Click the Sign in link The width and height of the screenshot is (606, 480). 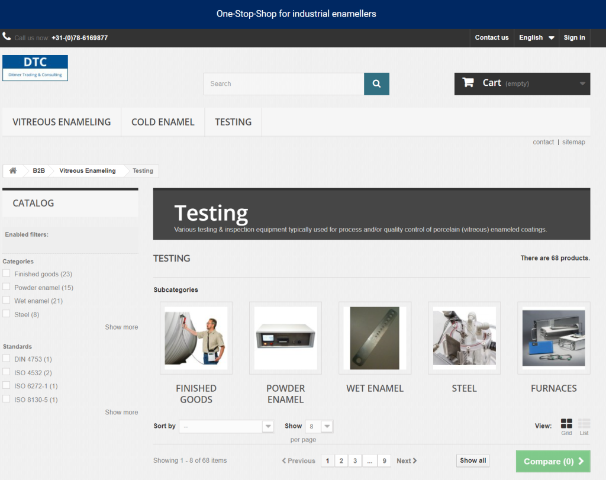(x=574, y=38)
